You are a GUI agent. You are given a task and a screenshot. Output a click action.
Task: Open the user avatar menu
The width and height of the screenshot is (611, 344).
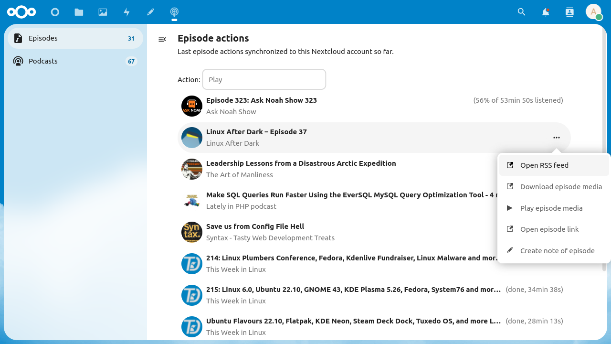point(593,12)
